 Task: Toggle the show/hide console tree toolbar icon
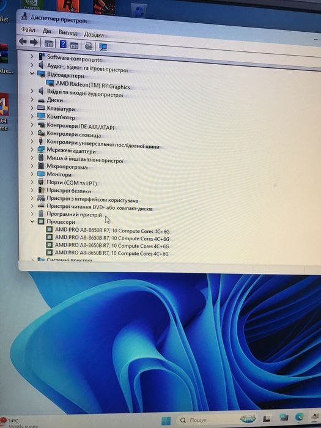click(x=48, y=43)
